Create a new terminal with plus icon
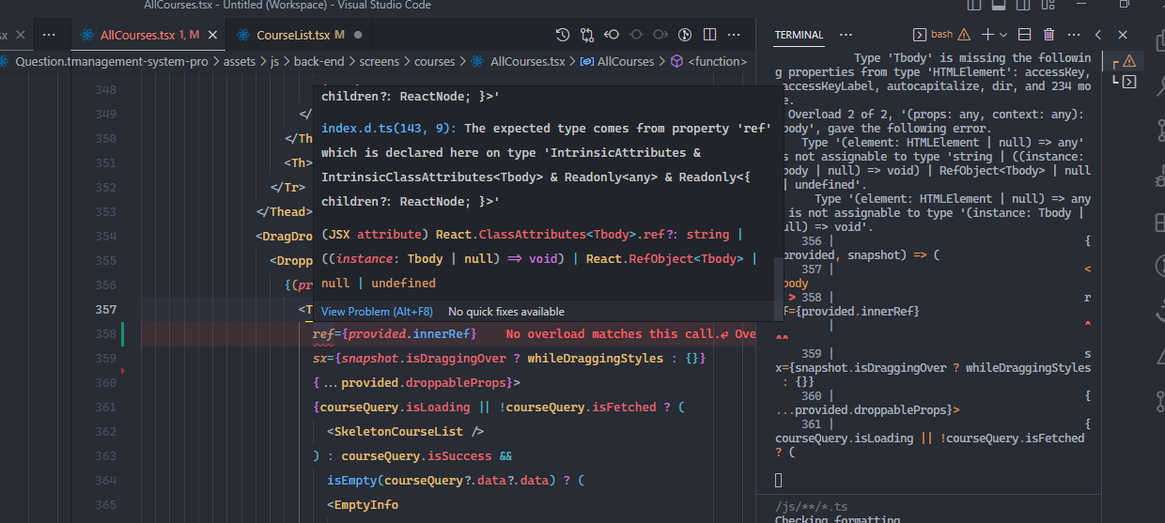1165x523 pixels. (x=987, y=35)
